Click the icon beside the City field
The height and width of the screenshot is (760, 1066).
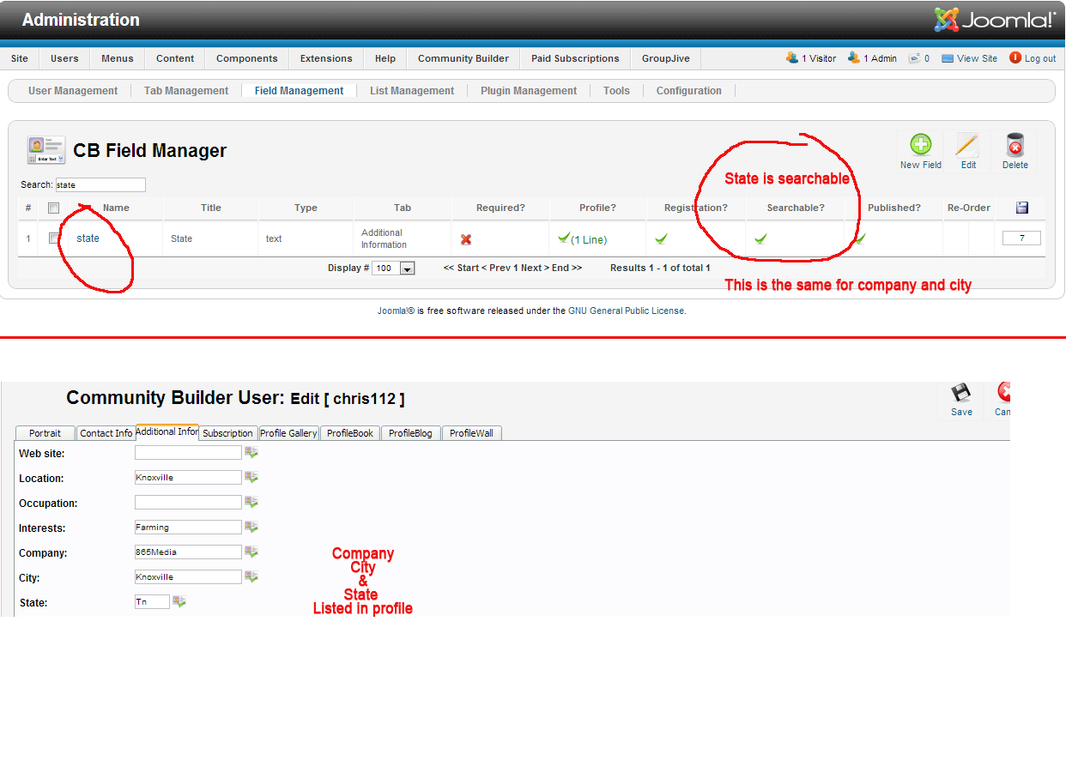[251, 576]
